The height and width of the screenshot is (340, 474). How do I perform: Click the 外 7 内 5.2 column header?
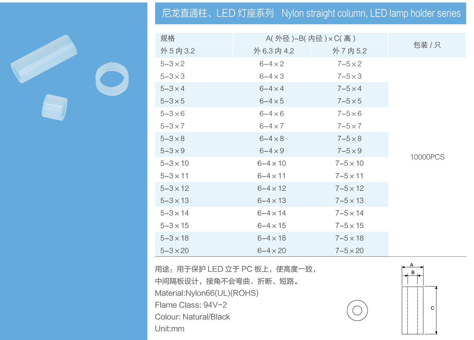coord(349,51)
